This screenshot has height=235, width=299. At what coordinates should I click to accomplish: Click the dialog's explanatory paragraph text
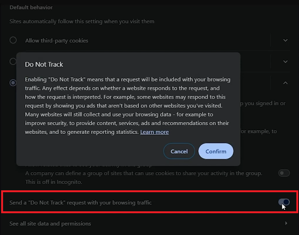click(x=127, y=105)
